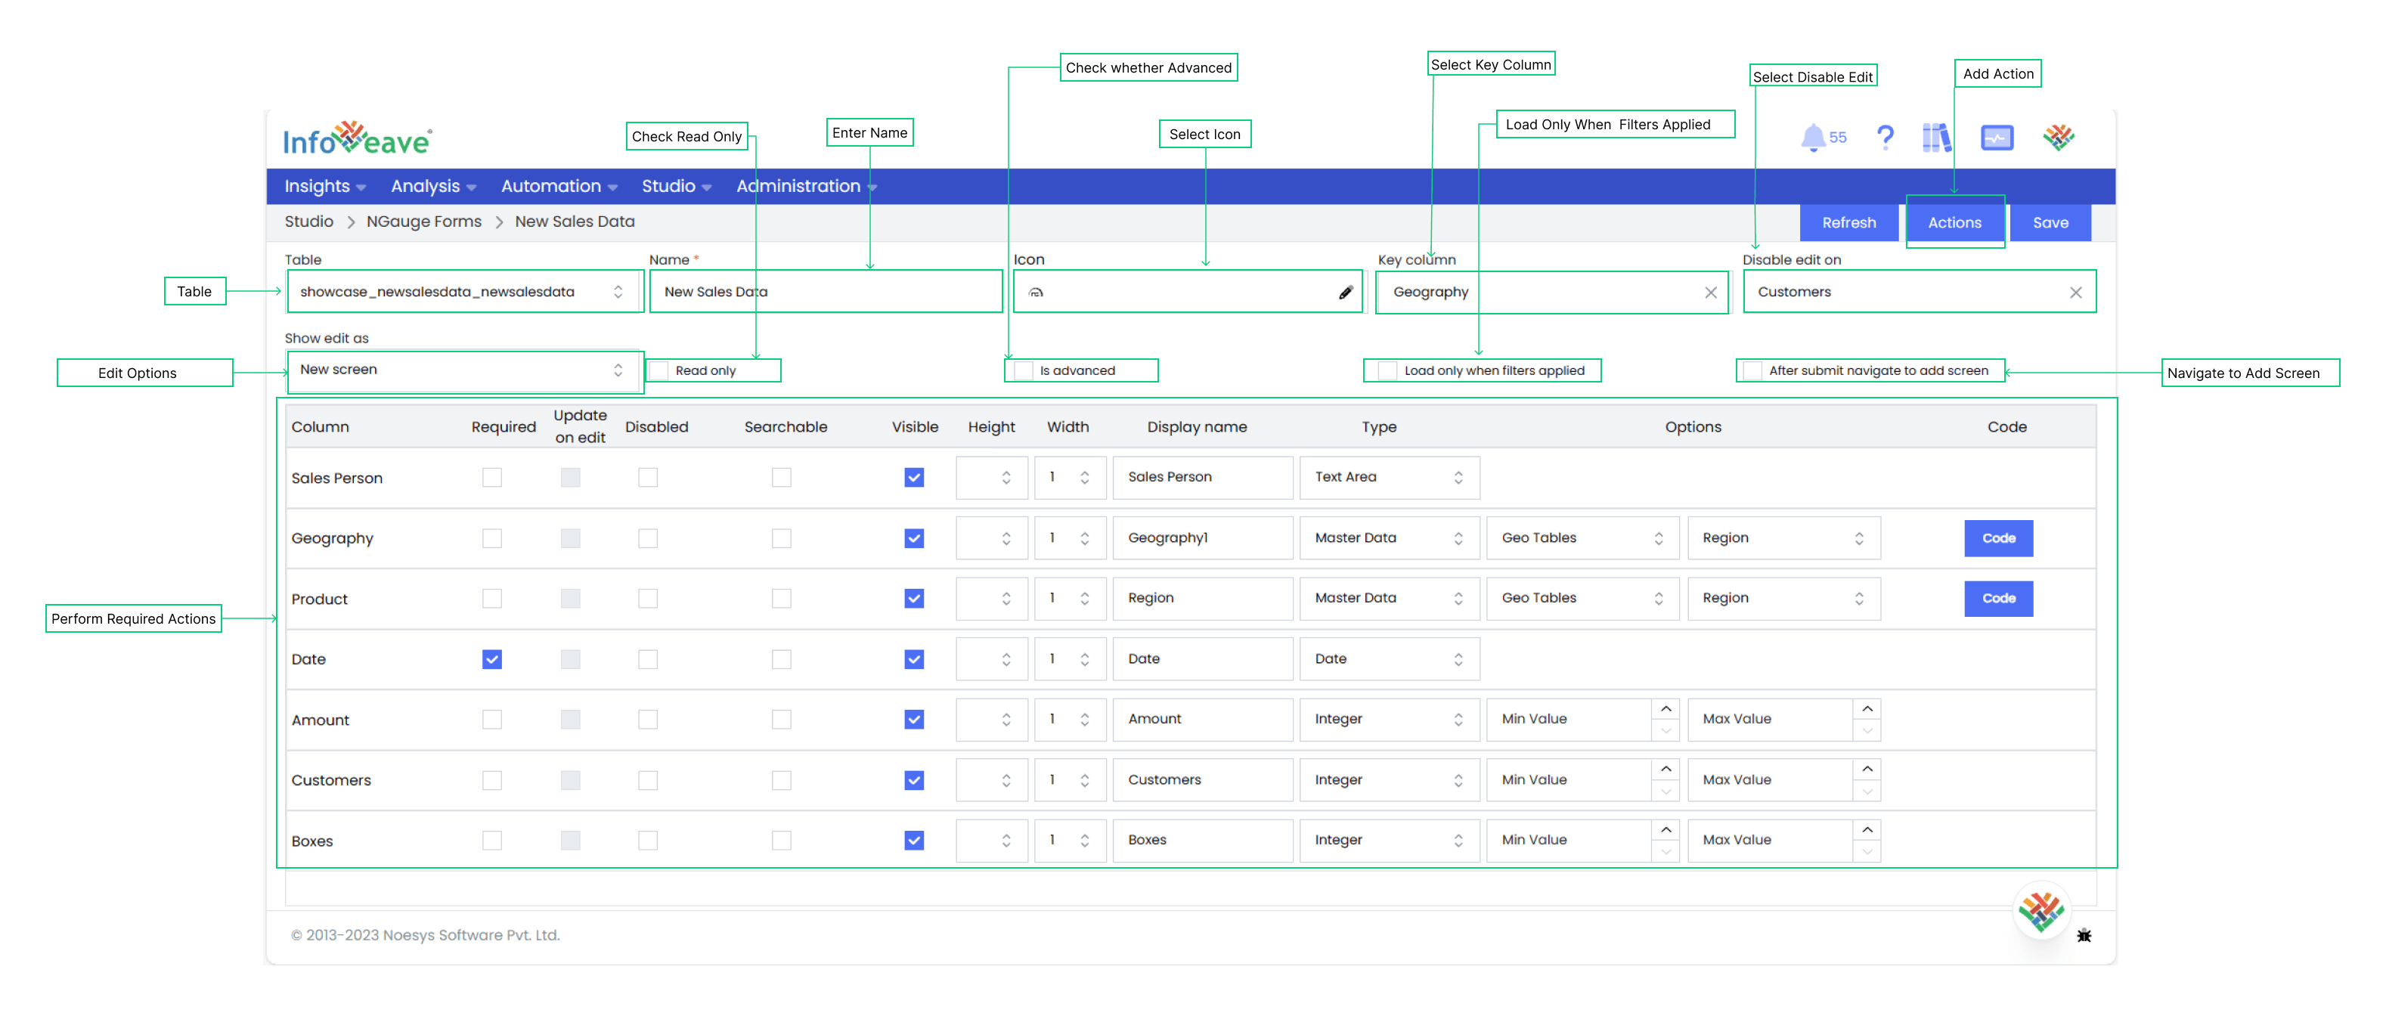
Task: Toggle Visible checkbox for Sales Person row
Action: coord(913,476)
